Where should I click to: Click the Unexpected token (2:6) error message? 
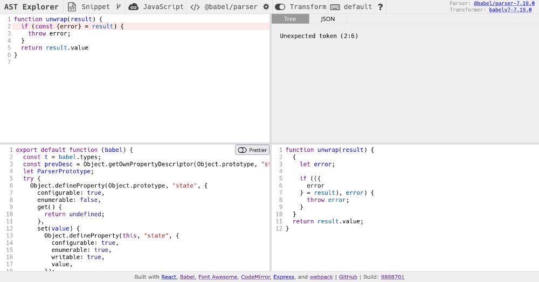(319, 36)
